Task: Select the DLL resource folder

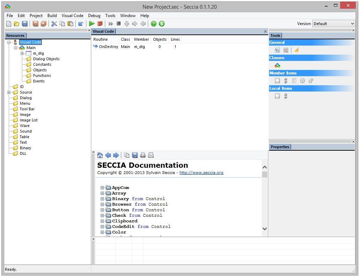Action: [x=23, y=153]
